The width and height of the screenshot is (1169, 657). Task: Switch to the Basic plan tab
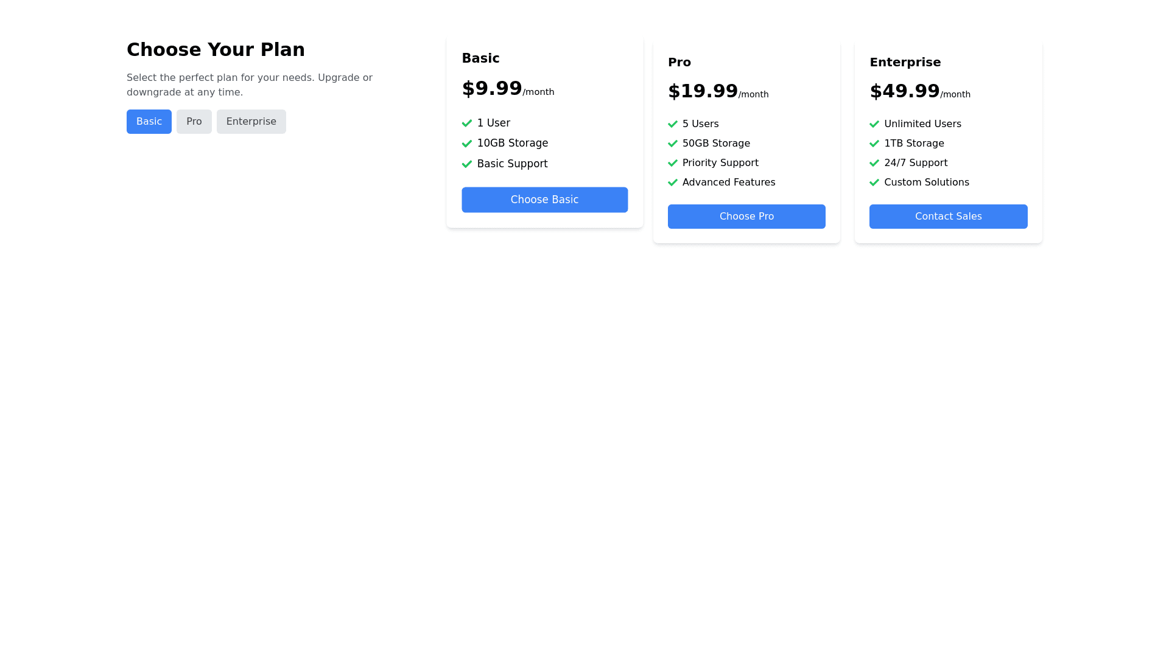click(x=149, y=122)
